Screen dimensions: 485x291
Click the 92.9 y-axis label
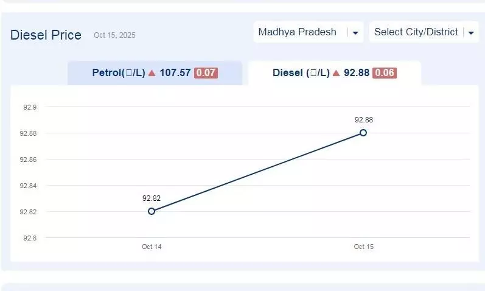30,107
